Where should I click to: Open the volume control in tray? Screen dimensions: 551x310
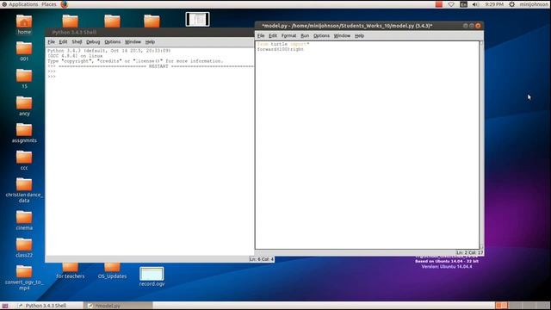476,4
